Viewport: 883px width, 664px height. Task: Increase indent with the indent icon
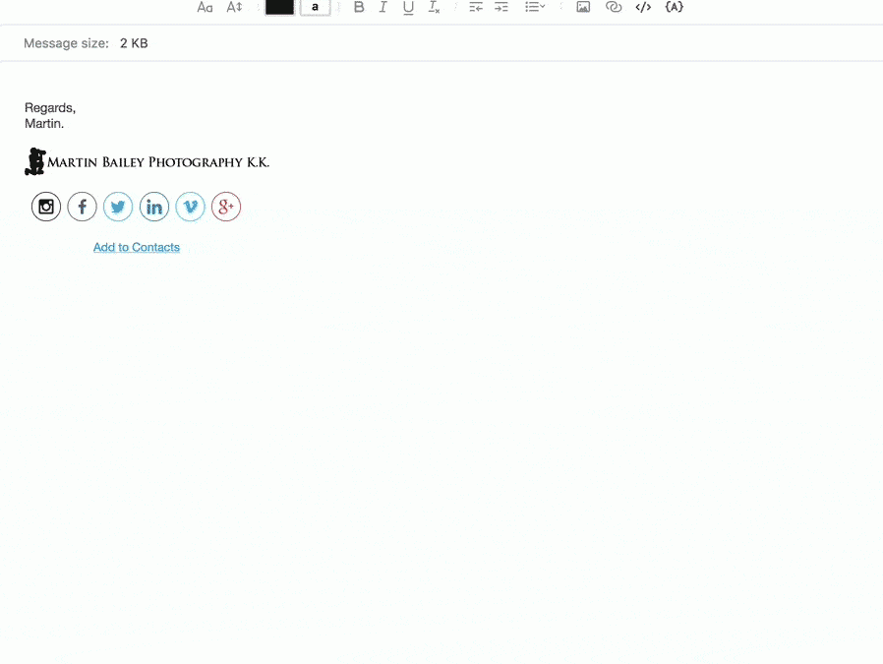tap(501, 7)
